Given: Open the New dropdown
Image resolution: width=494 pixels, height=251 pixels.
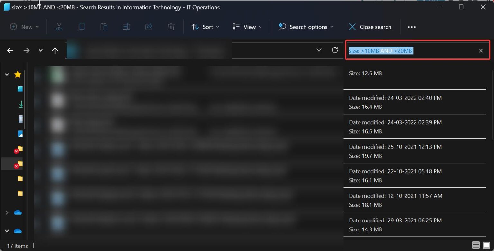Looking at the screenshot, I should tap(24, 27).
